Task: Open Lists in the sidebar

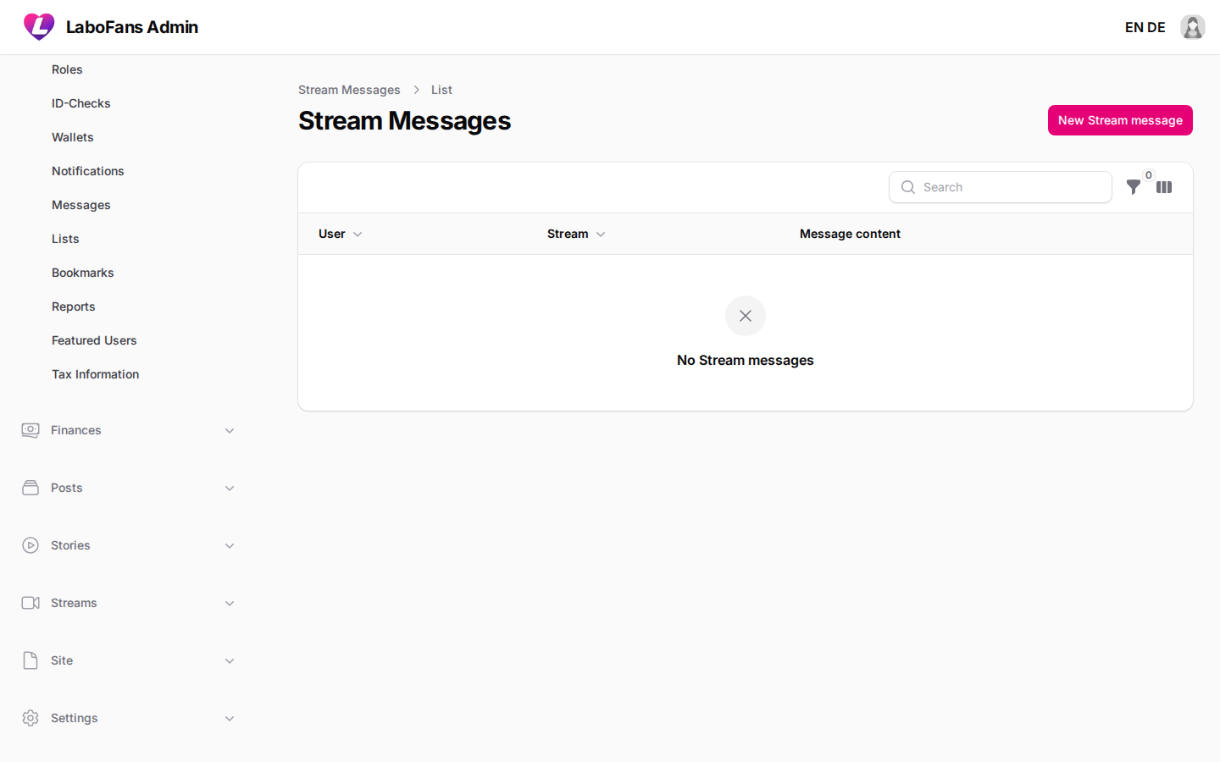Action: tap(65, 239)
